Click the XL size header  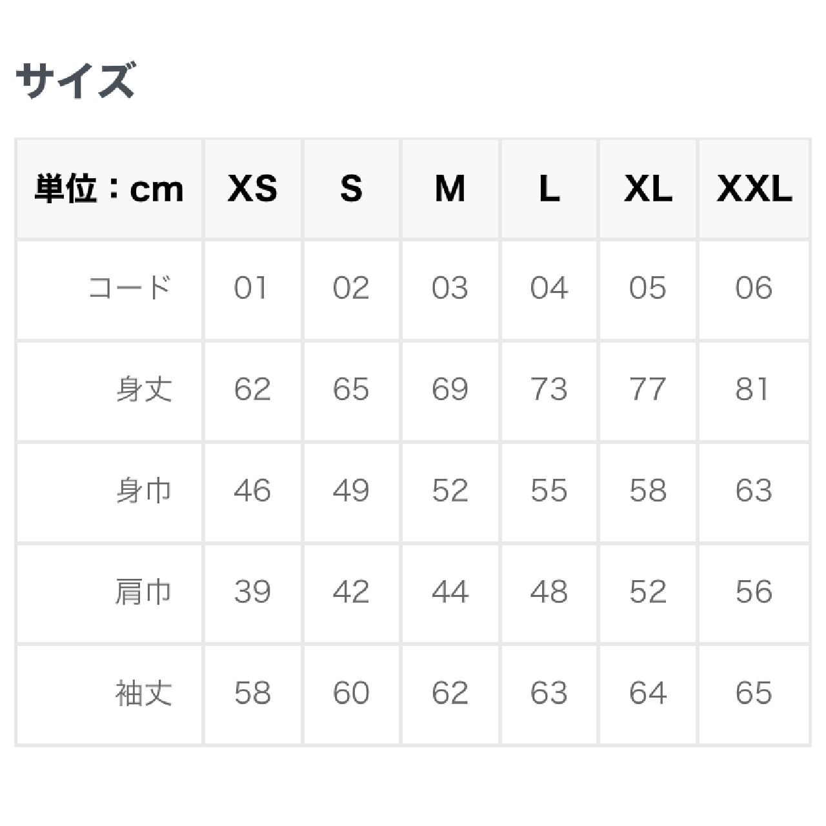[x=648, y=189]
